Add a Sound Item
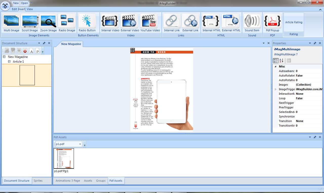324x193 pixels. point(252,23)
